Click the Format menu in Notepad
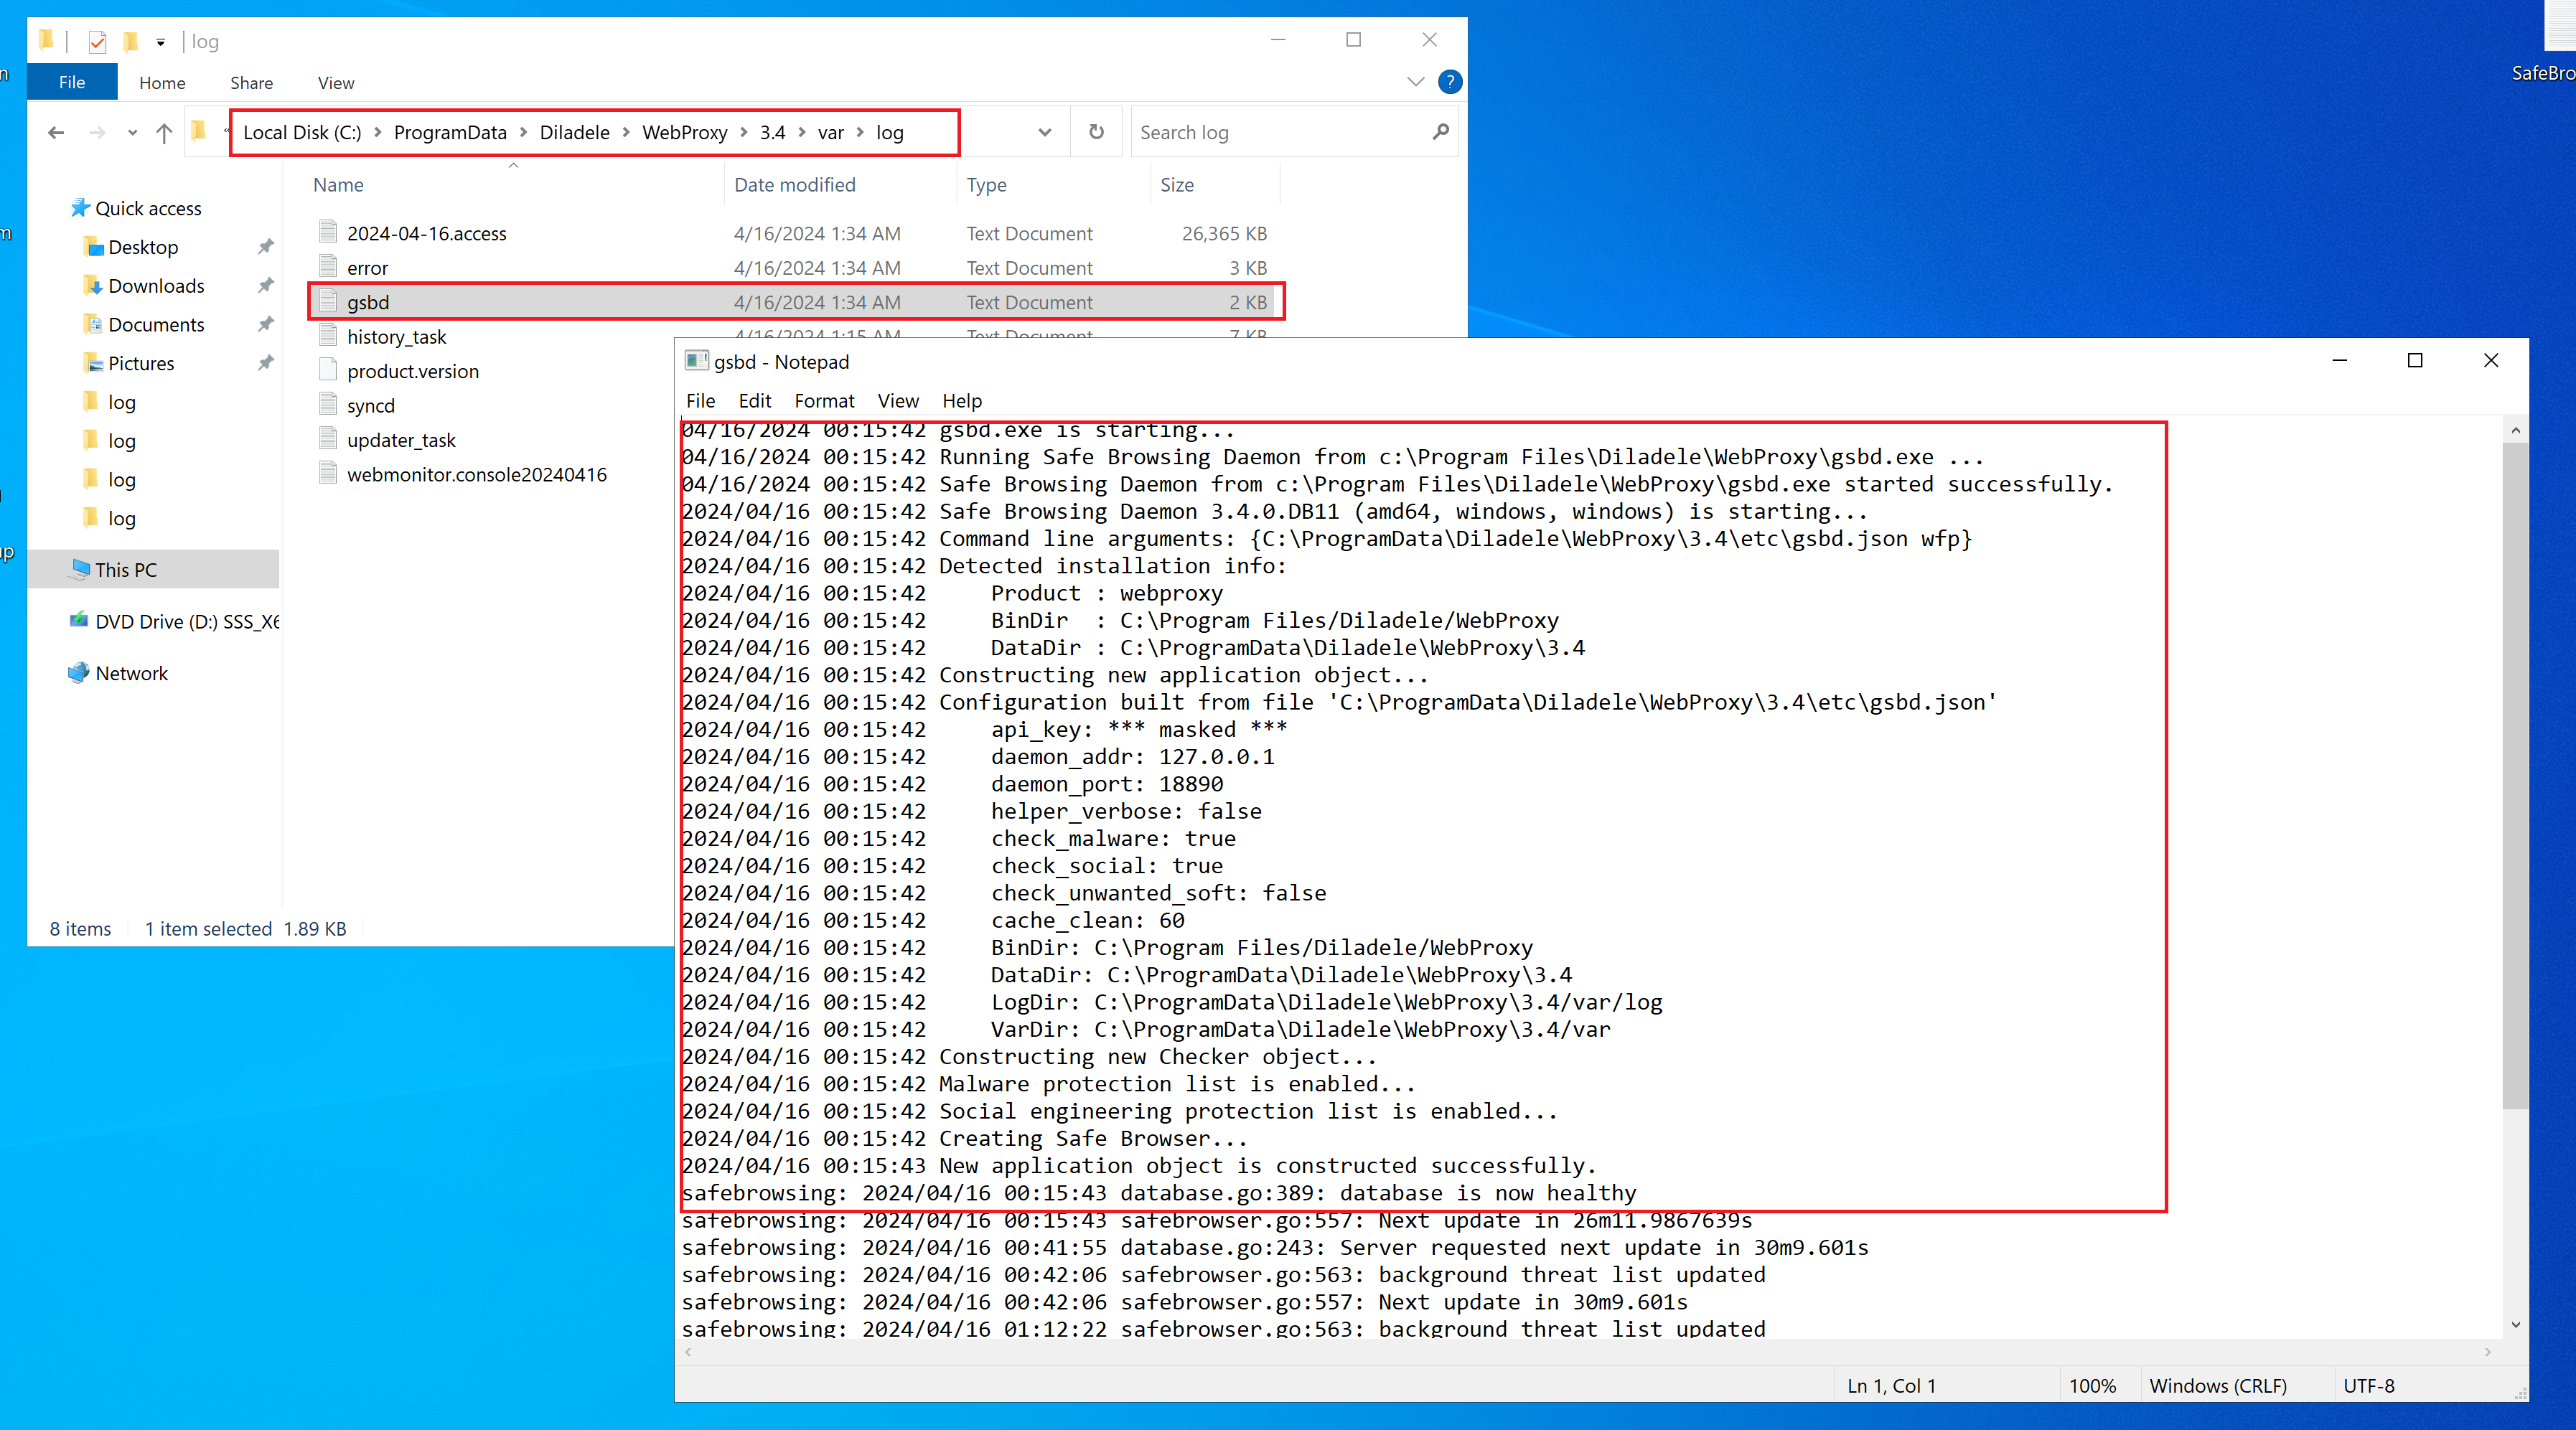This screenshot has height=1430, width=2576. [820, 400]
